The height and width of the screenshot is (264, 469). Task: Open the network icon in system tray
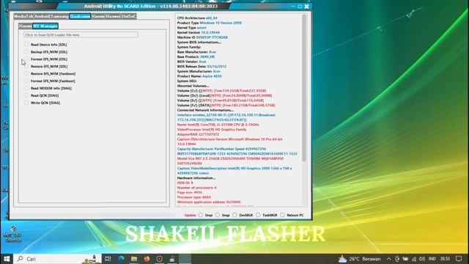[414, 259]
